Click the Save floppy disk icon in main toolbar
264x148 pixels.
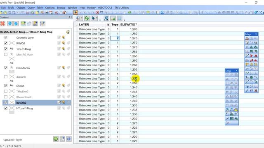pos(28,12)
